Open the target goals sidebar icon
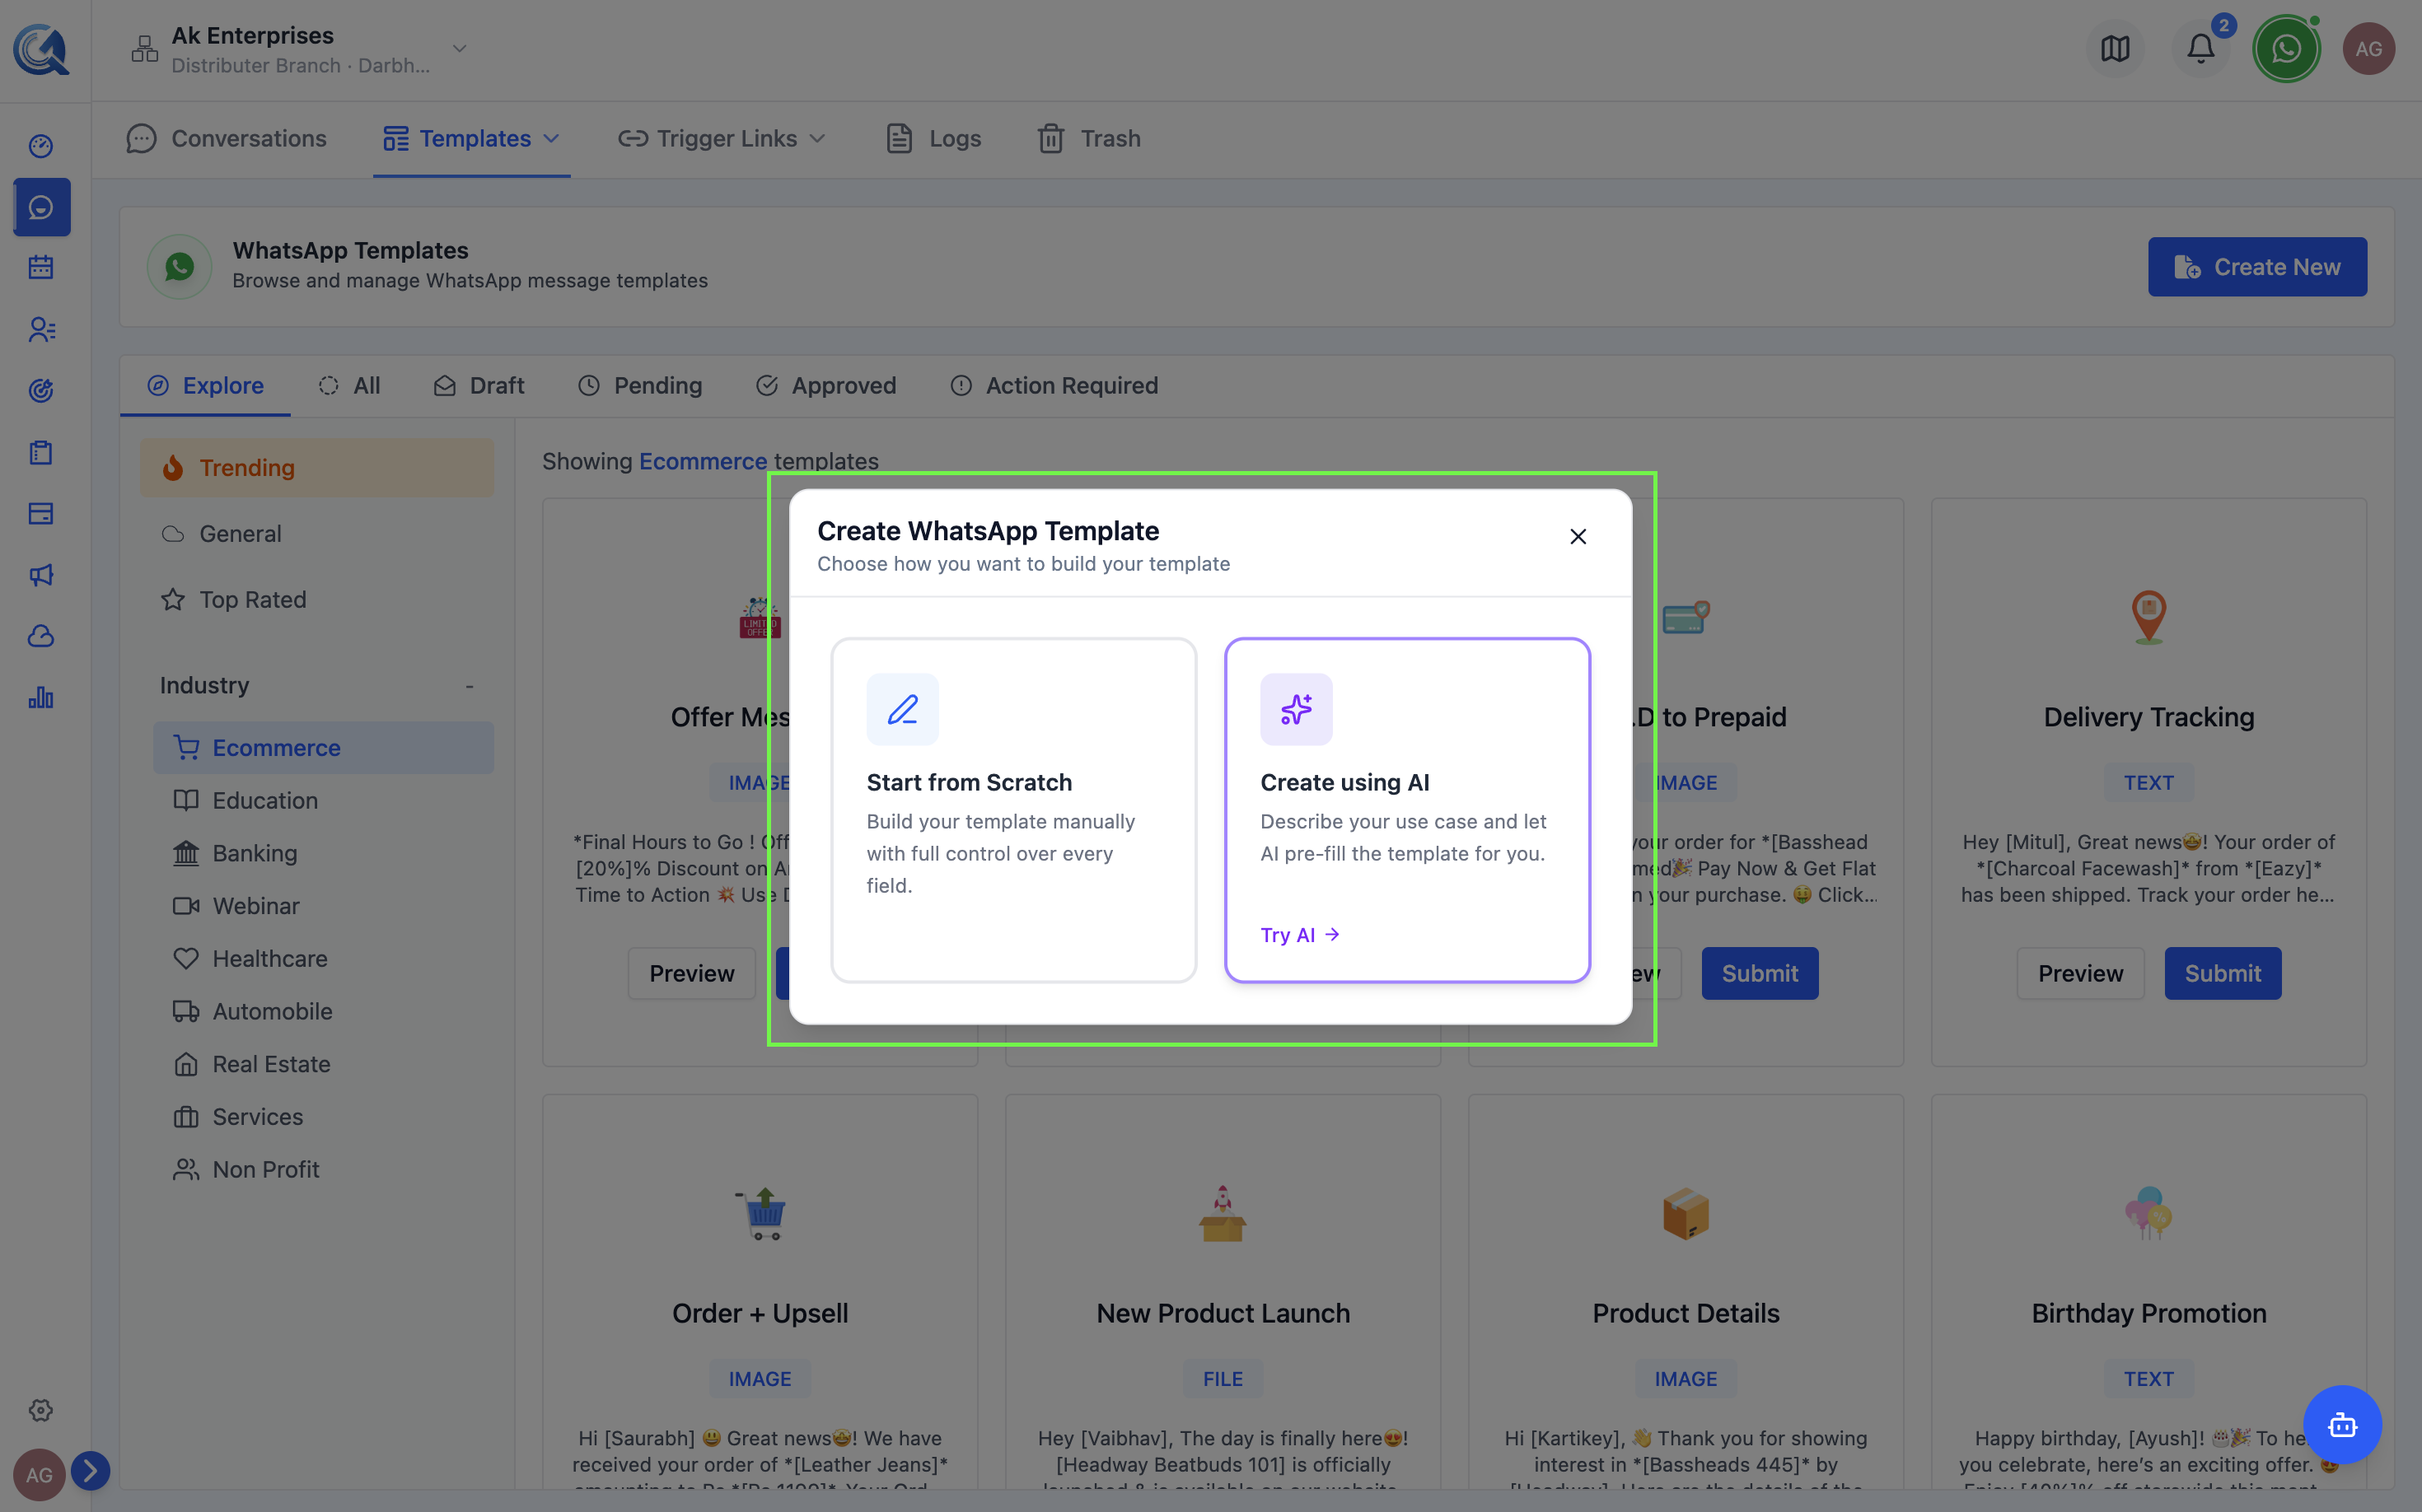The width and height of the screenshot is (2422, 1512). 41,390
